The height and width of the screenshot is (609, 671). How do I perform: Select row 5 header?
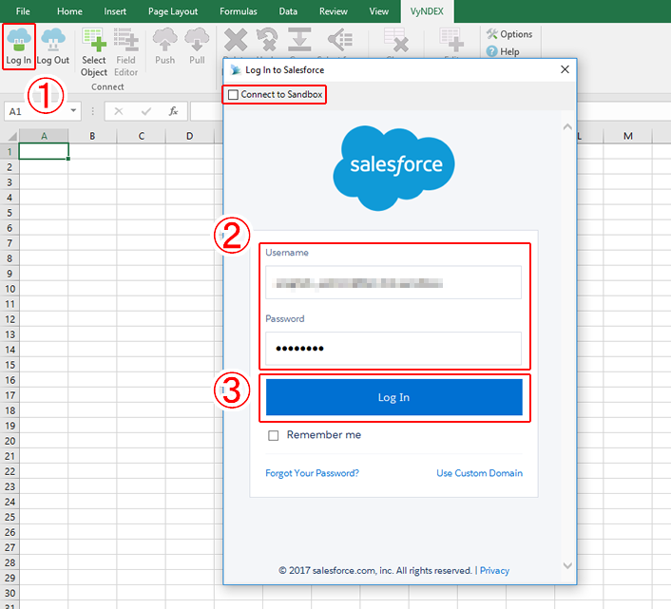(10, 213)
